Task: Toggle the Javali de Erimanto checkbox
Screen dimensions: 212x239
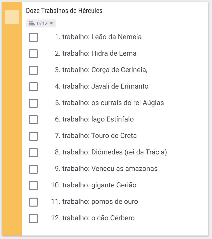Action: 33,87
